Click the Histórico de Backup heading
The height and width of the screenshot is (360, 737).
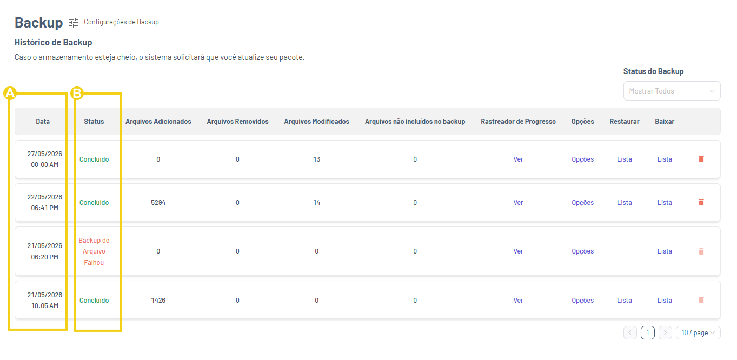(54, 42)
